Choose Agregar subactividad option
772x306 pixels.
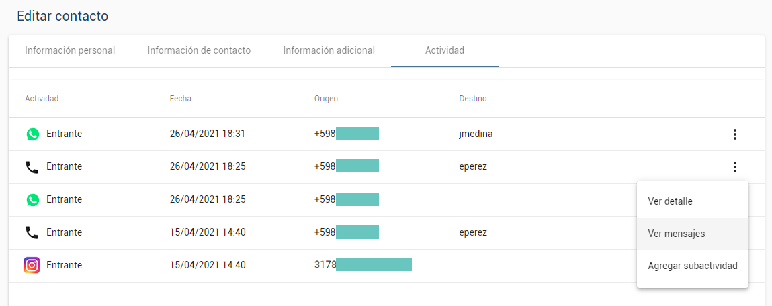692,266
